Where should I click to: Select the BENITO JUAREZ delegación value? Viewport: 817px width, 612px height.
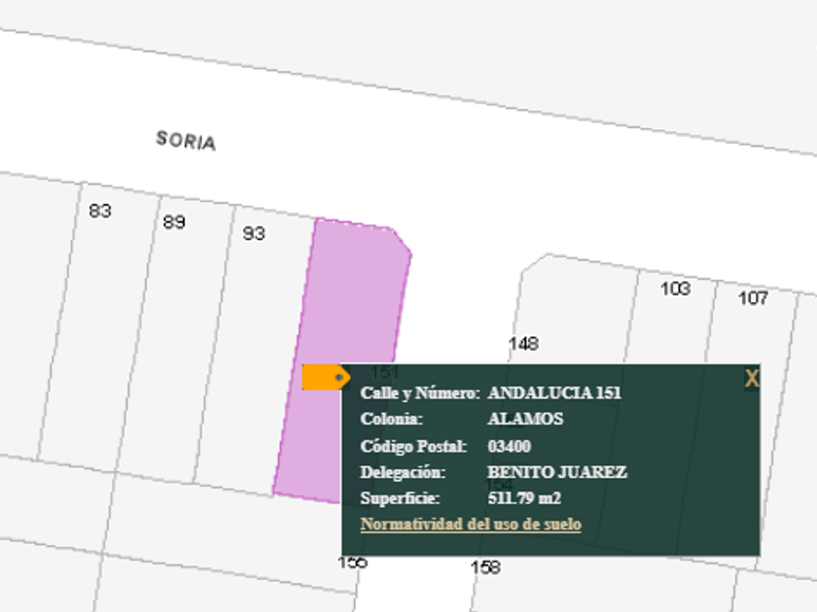(x=556, y=473)
